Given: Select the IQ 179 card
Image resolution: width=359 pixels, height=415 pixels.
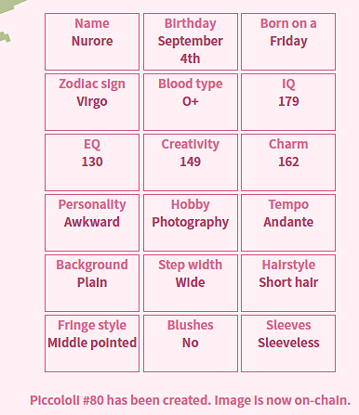Looking at the screenshot, I should [288, 102].
